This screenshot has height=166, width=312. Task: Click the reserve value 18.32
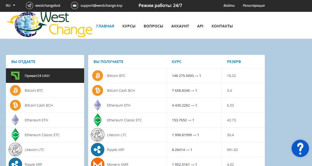(231, 76)
